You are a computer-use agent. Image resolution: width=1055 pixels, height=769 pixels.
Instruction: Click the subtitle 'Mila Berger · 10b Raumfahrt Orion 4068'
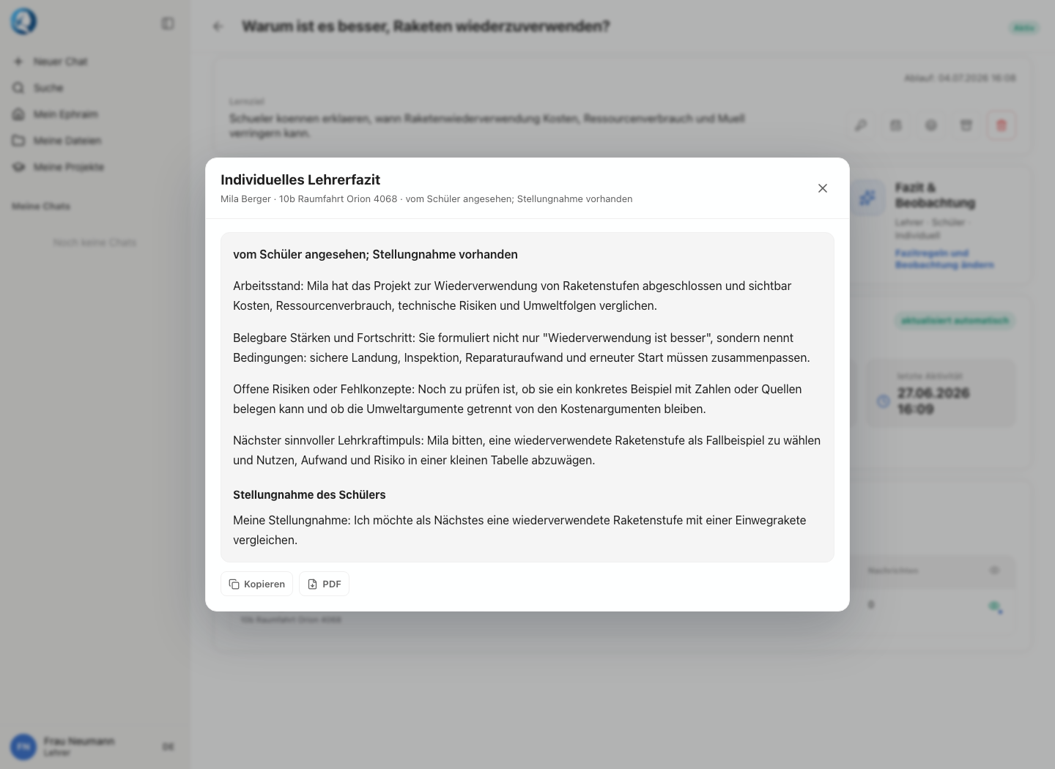pyautogui.click(x=309, y=198)
